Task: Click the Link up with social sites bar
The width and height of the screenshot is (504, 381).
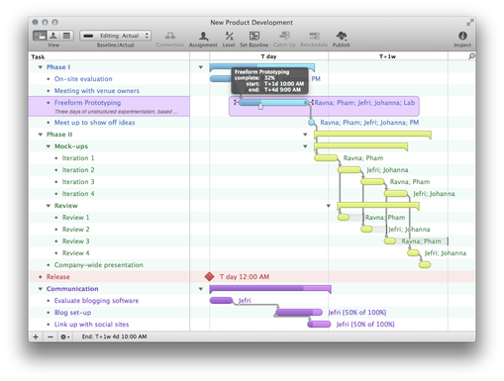Action: coord(319,324)
